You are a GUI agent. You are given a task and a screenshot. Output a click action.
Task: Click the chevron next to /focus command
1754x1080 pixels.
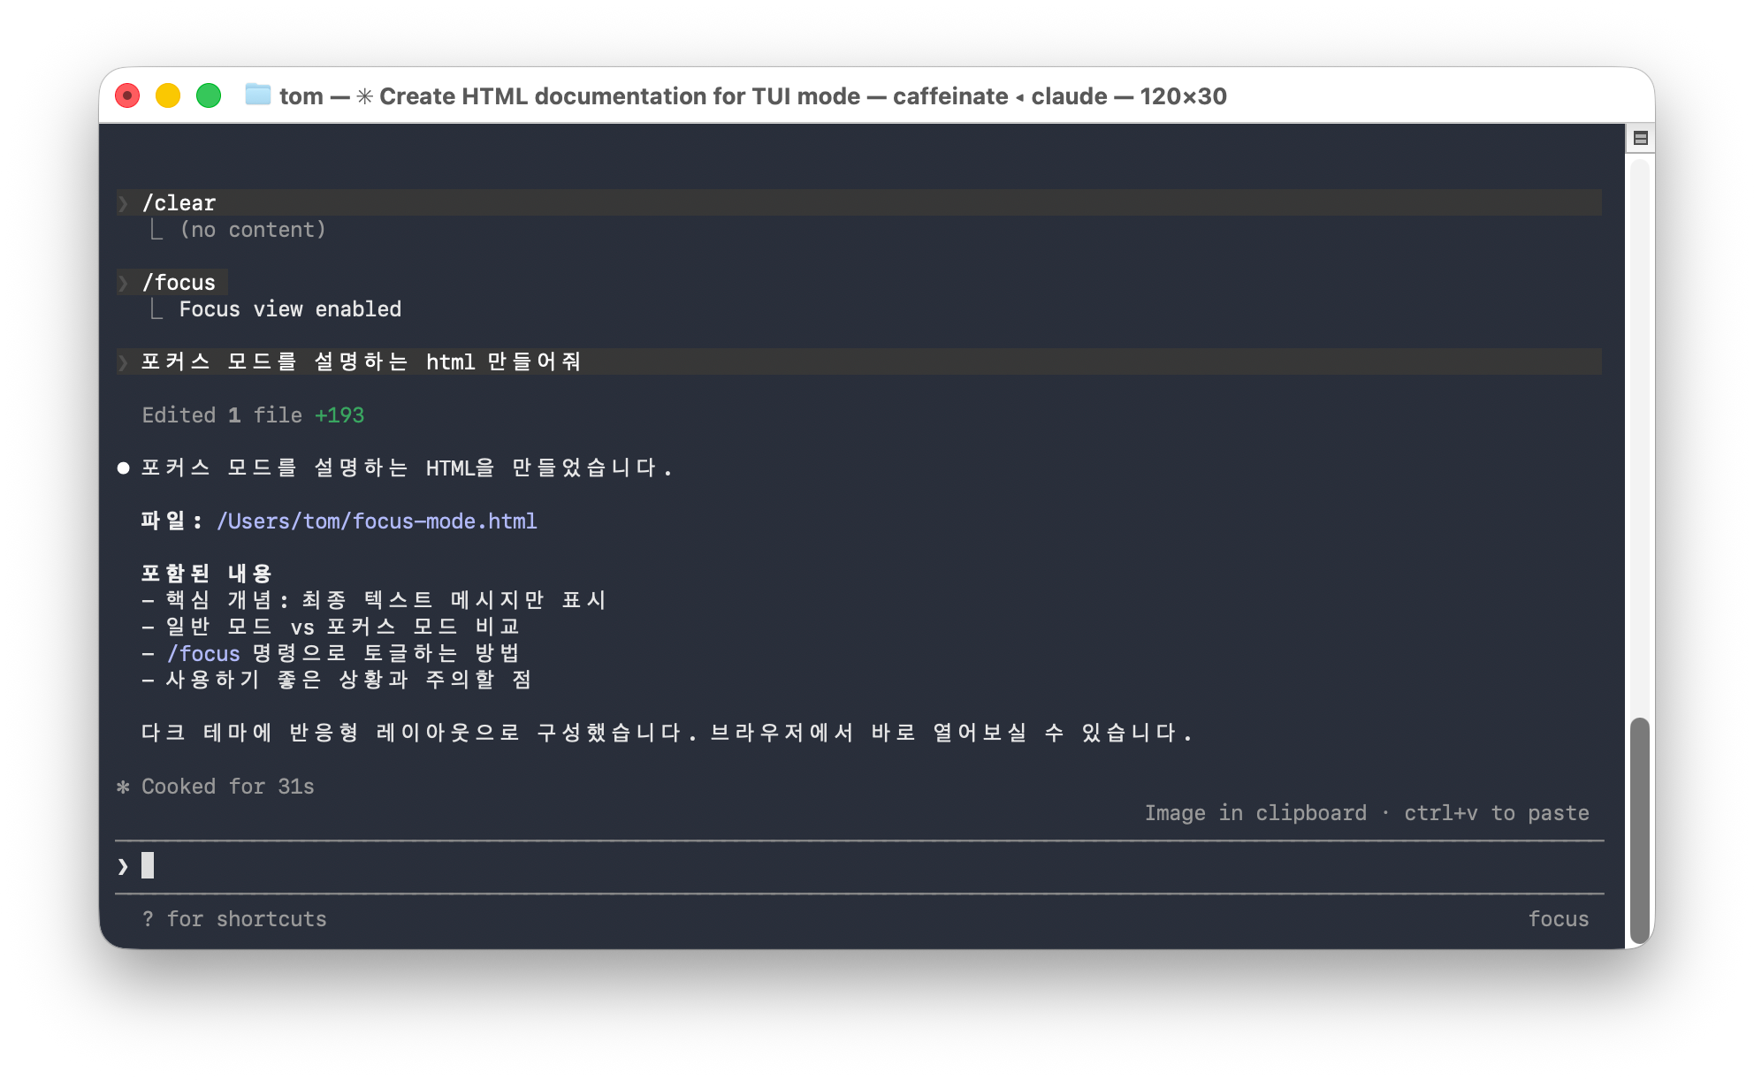[x=123, y=283]
